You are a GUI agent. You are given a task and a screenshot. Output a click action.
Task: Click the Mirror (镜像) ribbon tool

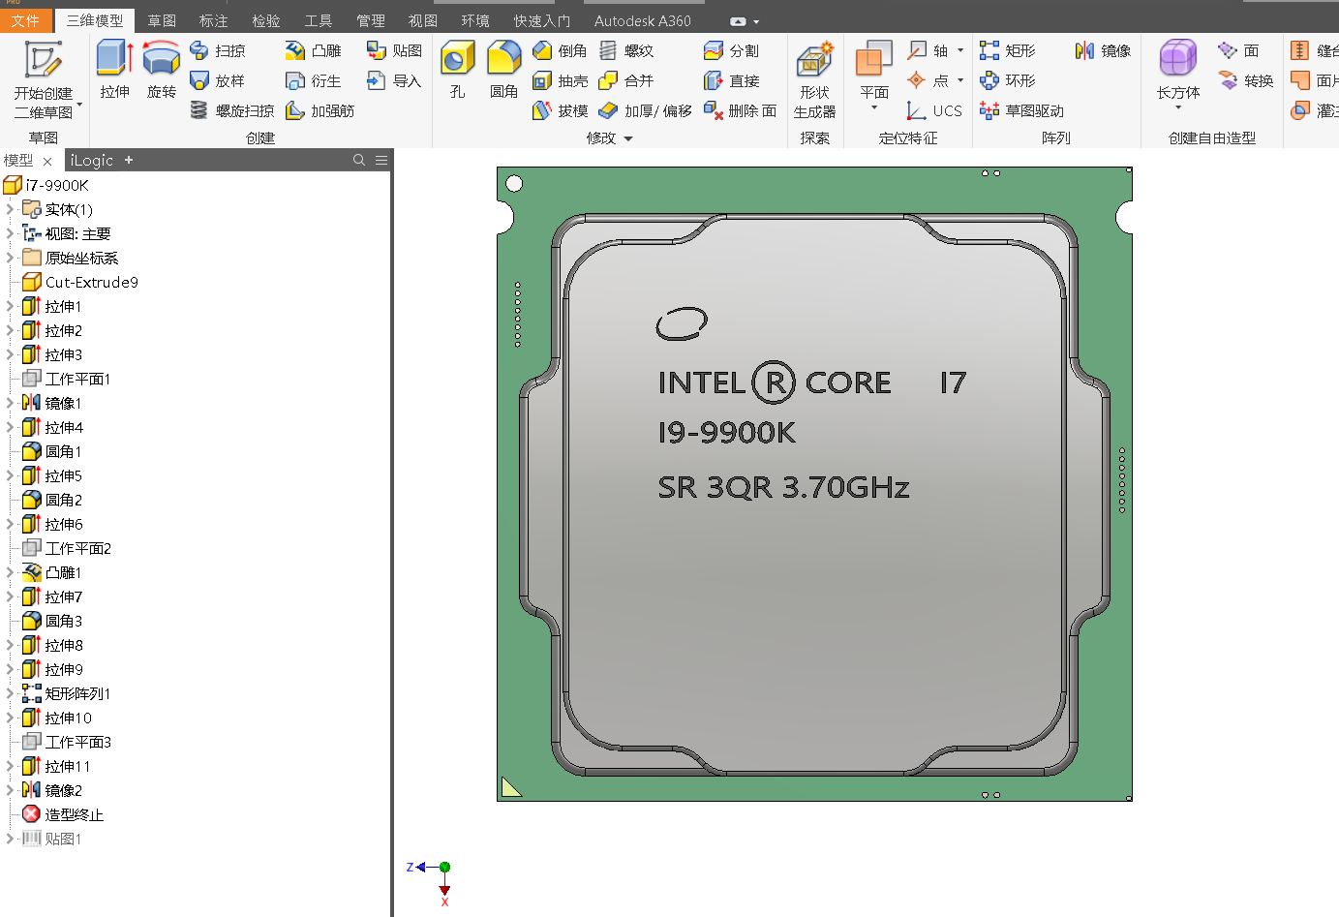coord(1103,50)
